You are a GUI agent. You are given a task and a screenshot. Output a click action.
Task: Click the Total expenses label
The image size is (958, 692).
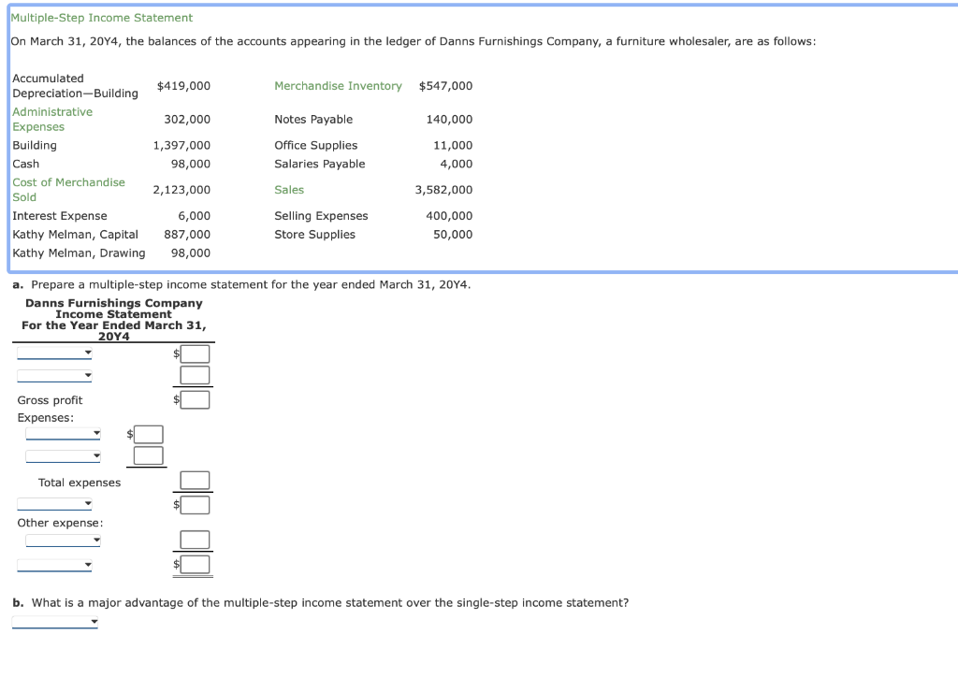click(x=80, y=483)
